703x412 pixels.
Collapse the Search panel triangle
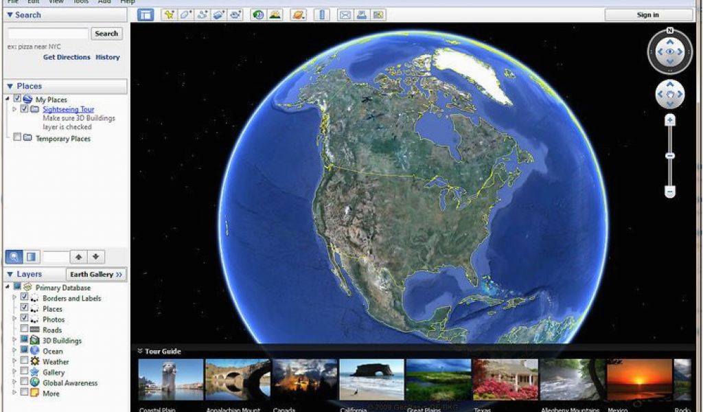[x=10, y=15]
